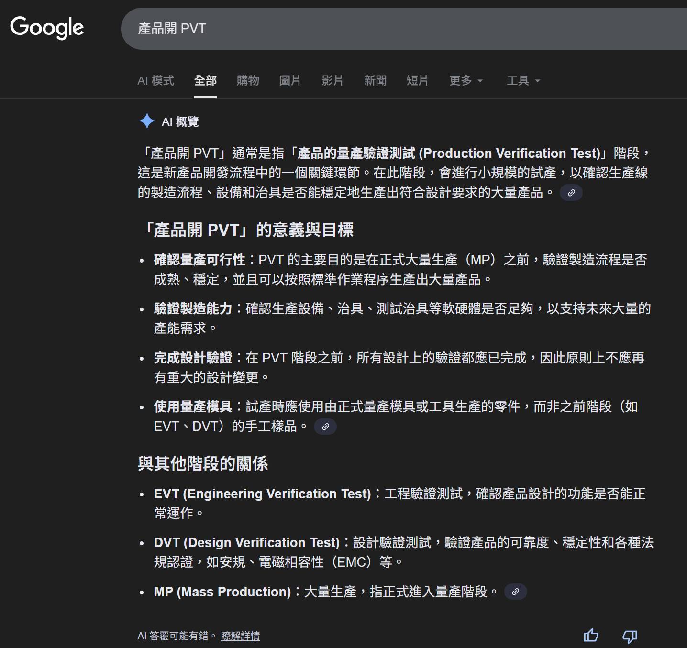
Task: Open the source link icon after the intro paragraph
Action: (572, 192)
